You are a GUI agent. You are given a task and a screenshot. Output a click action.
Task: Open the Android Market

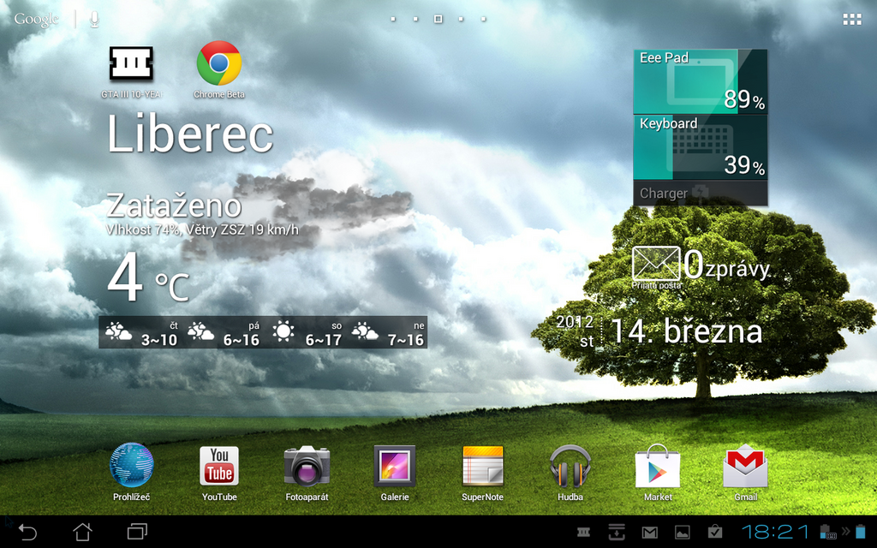[657, 467]
